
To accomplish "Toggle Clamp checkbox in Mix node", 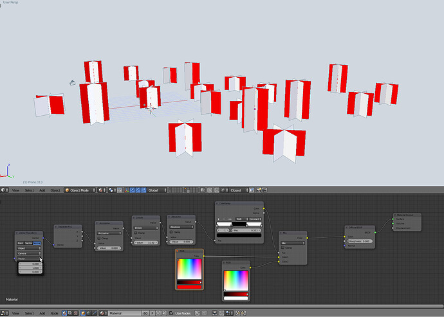I will [282, 248].
